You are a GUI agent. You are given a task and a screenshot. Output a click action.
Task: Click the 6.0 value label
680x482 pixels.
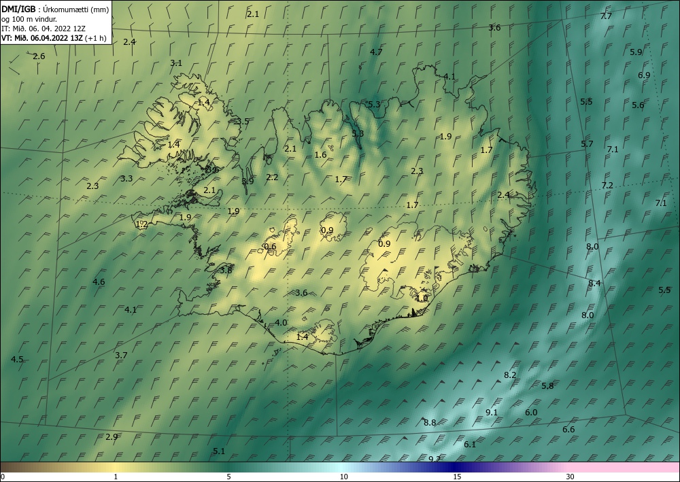(x=531, y=412)
